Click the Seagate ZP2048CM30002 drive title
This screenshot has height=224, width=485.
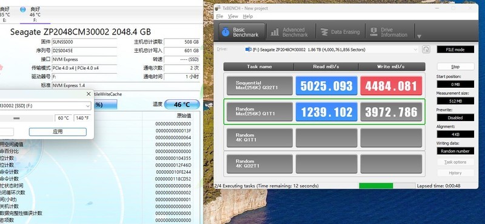[81, 32]
